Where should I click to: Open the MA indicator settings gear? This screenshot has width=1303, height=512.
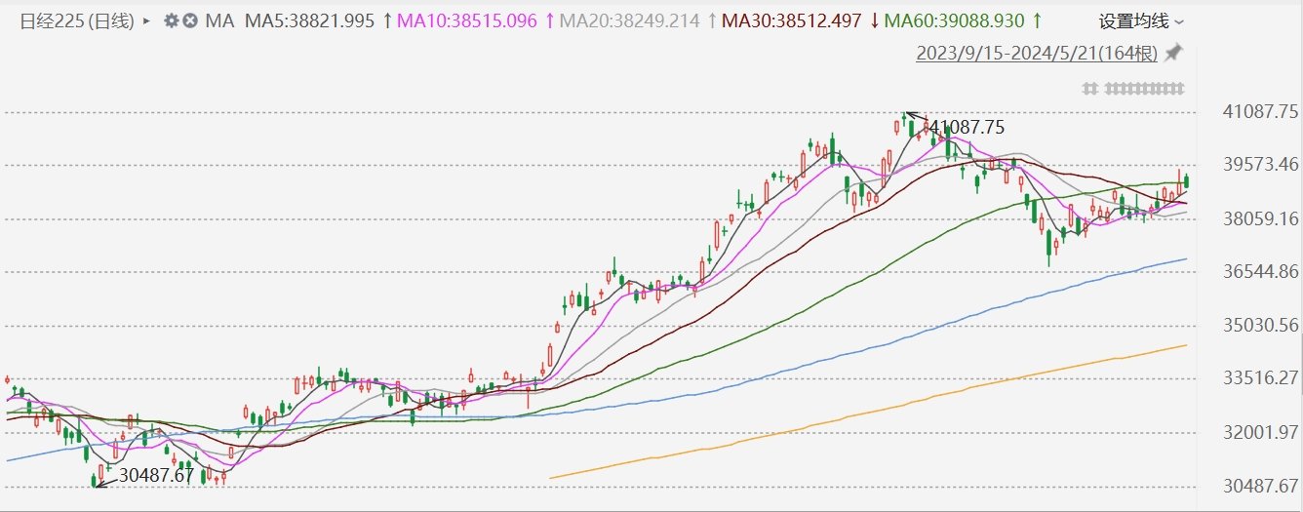coord(172,20)
